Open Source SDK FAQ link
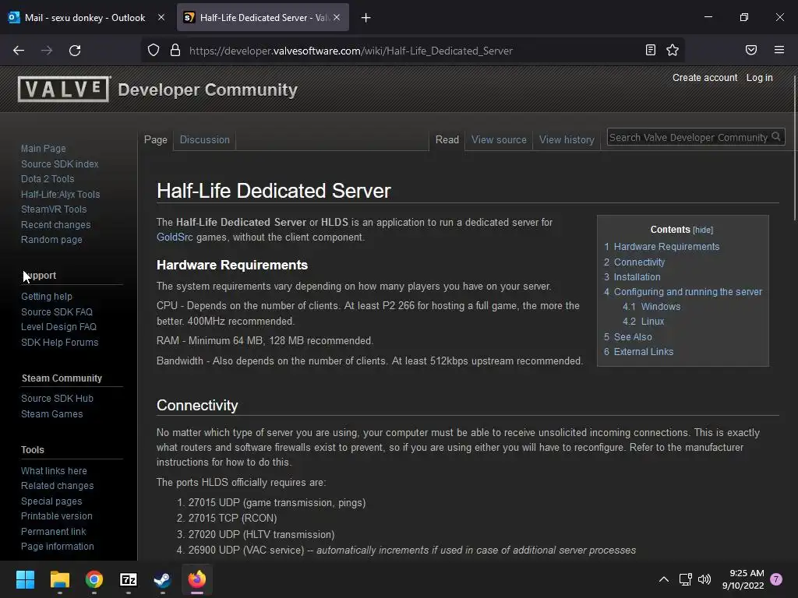798x598 pixels. pos(56,311)
